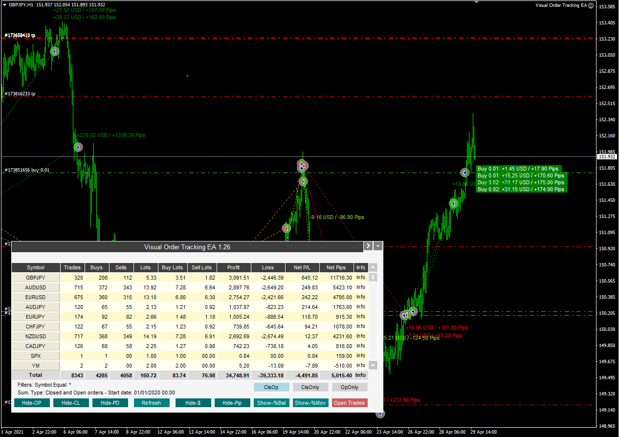The height and width of the screenshot is (437, 619).
Task: Click the trade marker at the 153.05 level
Action: coord(55,51)
